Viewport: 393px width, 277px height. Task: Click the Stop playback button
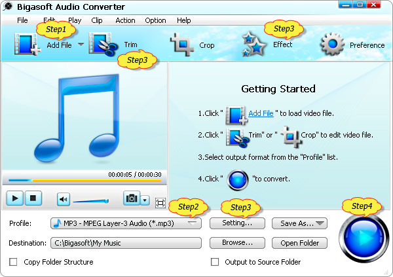(33, 198)
